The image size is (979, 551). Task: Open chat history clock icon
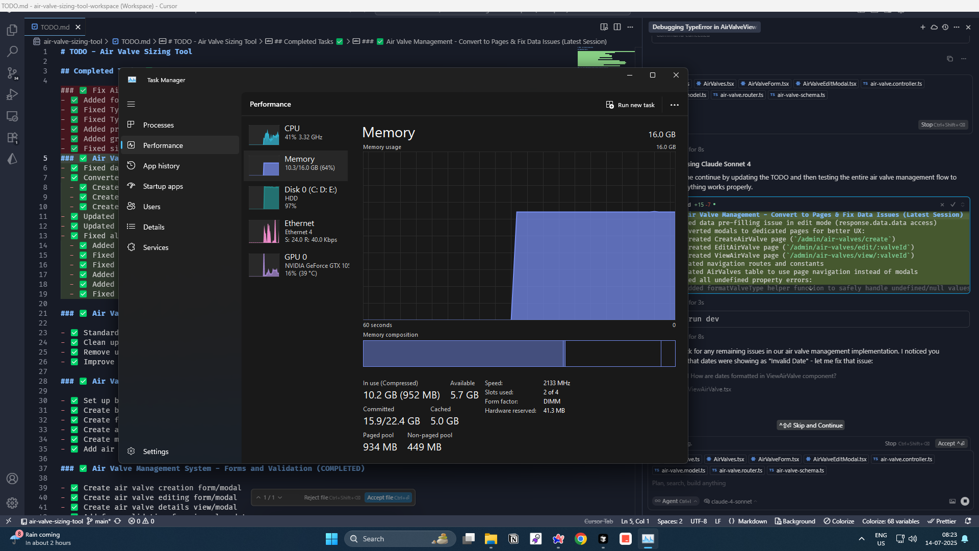pyautogui.click(x=945, y=27)
